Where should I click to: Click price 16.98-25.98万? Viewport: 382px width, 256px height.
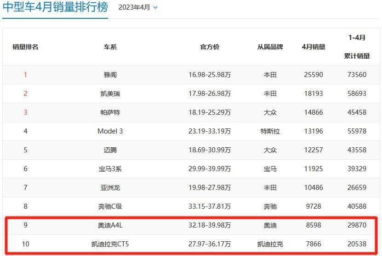click(x=210, y=75)
